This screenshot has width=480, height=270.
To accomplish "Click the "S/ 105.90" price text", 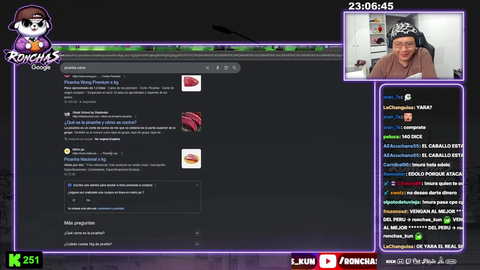I will pyautogui.click(x=70, y=102).
